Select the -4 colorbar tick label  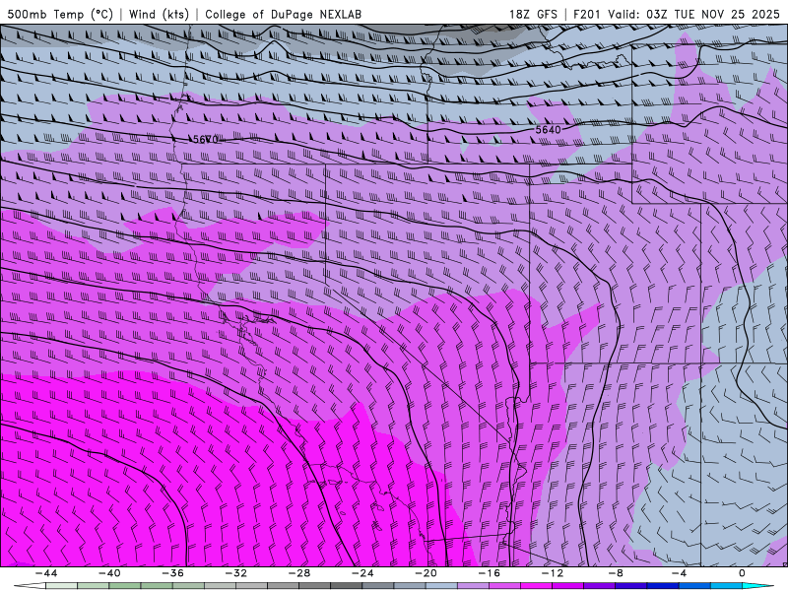(679, 573)
